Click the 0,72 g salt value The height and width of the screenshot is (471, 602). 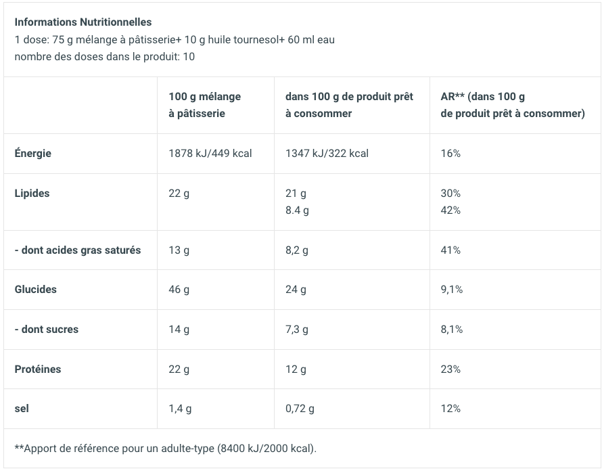point(300,409)
